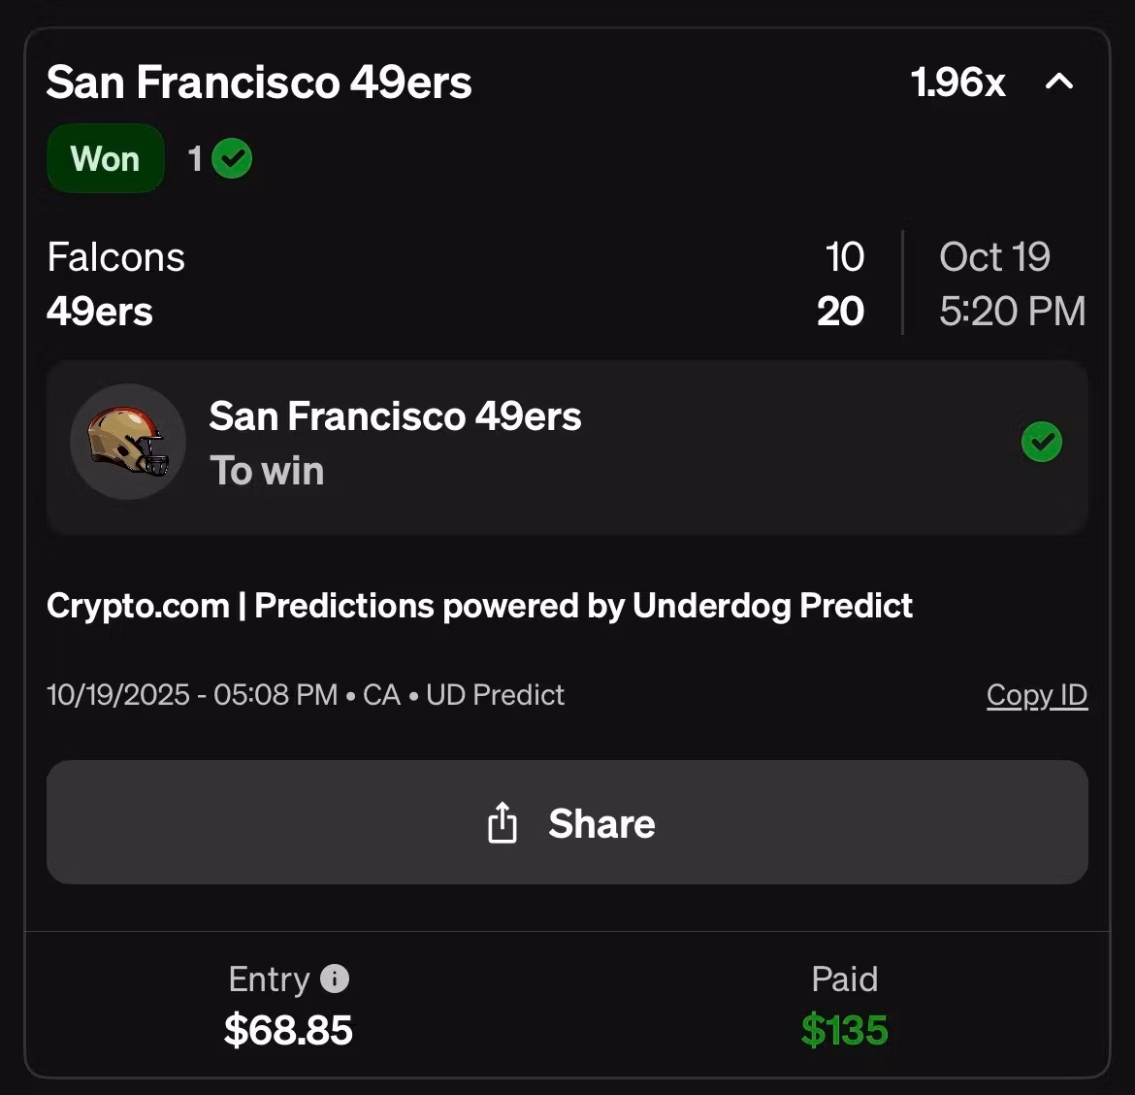Click the 49ers final score of 20
1135x1095 pixels.
coord(840,312)
